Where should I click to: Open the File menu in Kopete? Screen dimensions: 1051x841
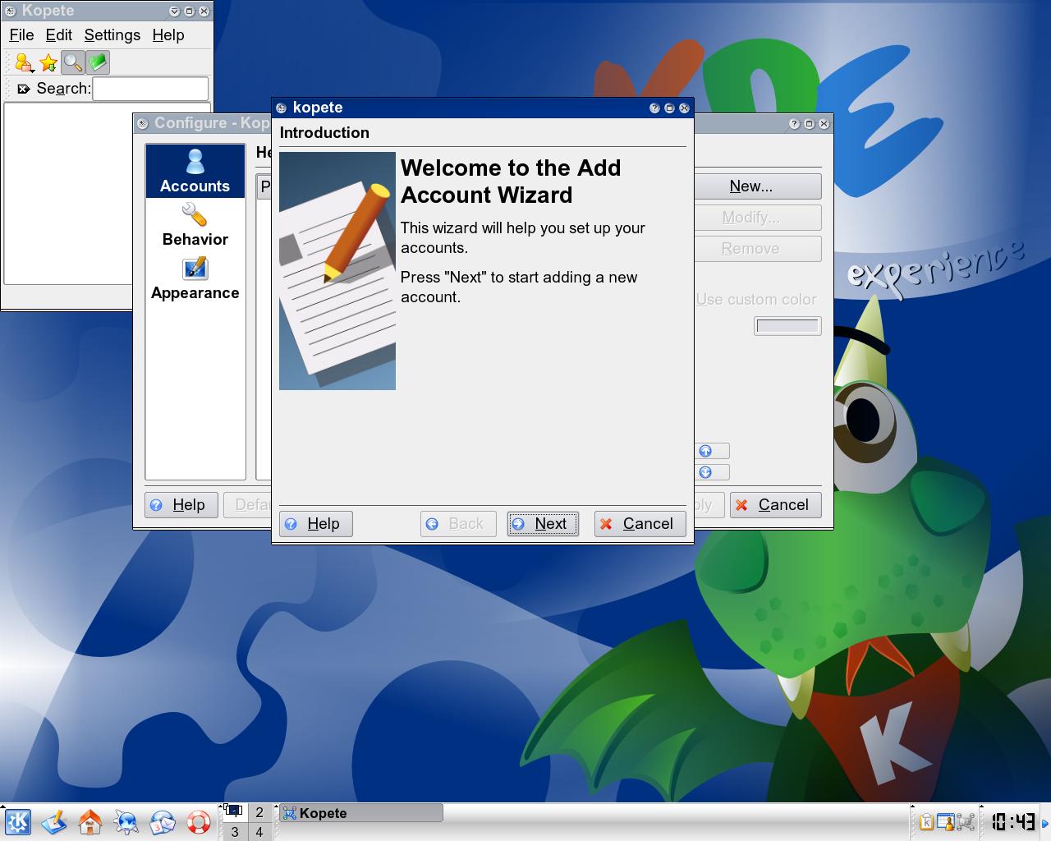tap(21, 35)
